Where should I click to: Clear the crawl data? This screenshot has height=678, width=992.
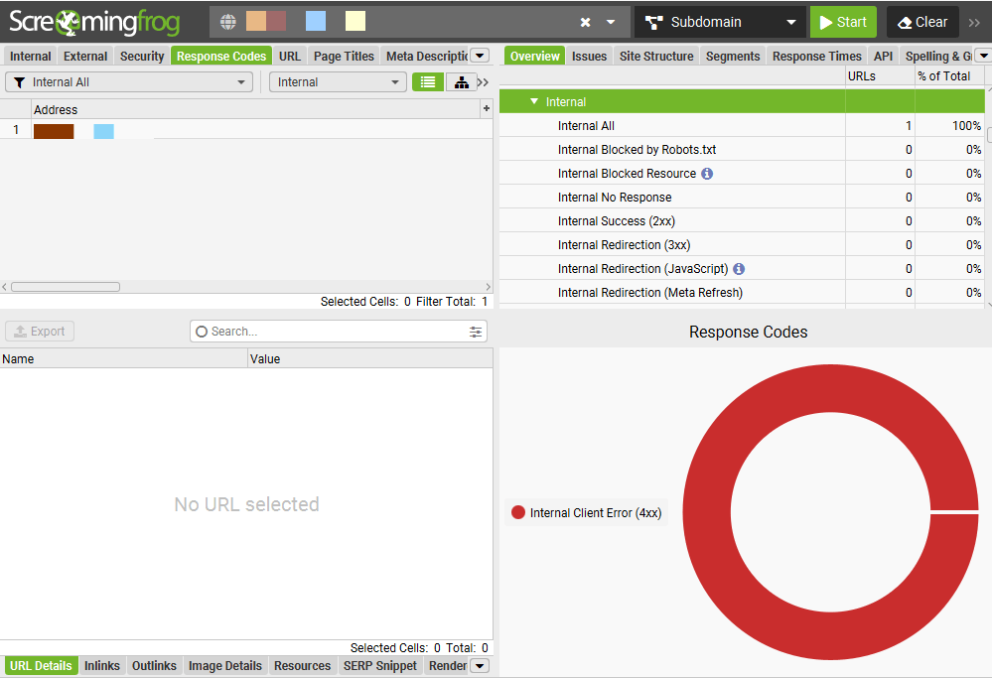pyautogui.click(x=922, y=22)
